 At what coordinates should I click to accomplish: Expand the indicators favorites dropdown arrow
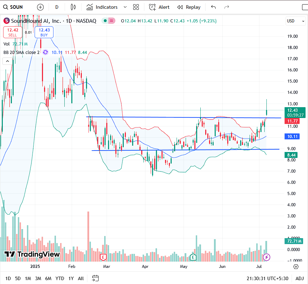[125, 7]
